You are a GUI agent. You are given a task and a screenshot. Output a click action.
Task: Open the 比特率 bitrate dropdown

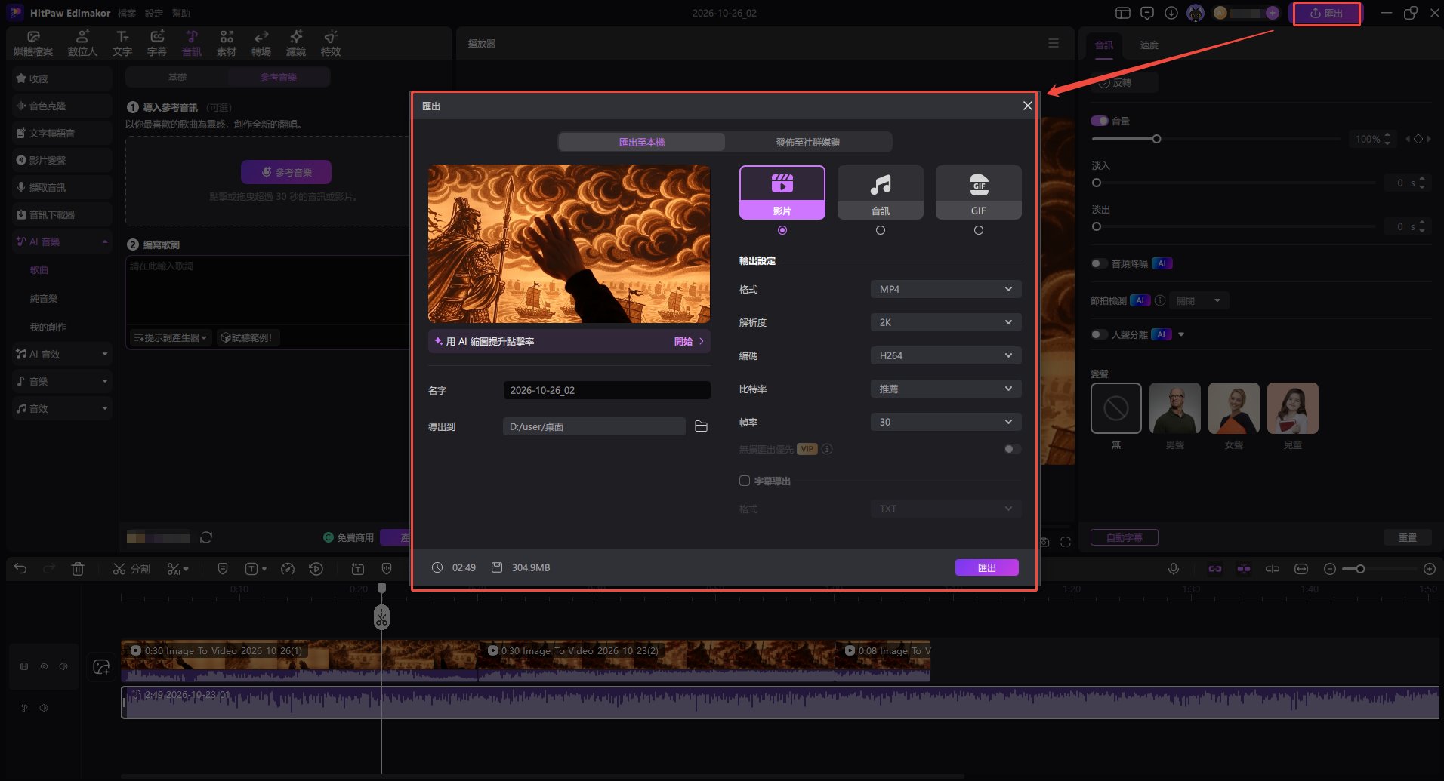click(946, 389)
